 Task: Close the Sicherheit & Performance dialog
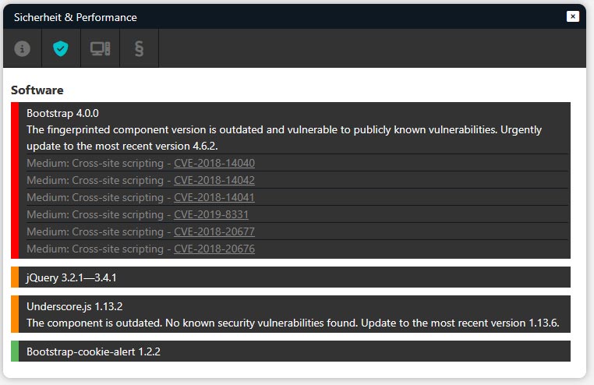click(573, 16)
